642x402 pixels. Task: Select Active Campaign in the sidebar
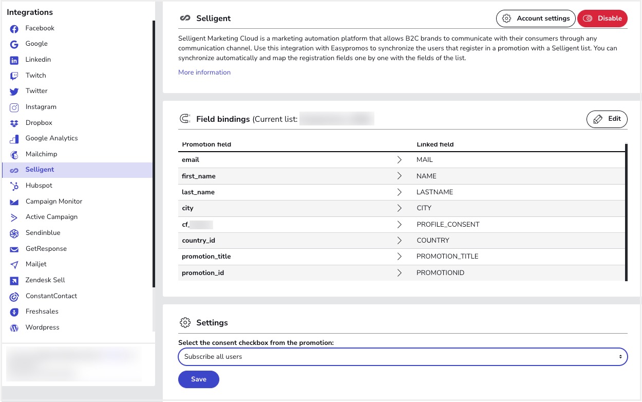pyautogui.click(x=51, y=217)
